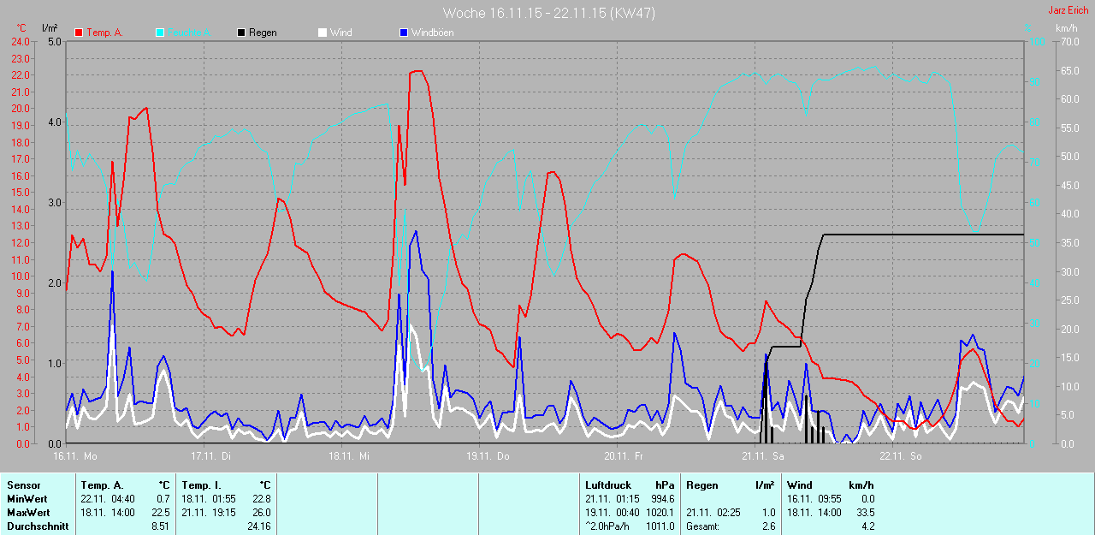The height and width of the screenshot is (535, 1095).
Task: Select the Regen legend label
Action: click(263, 33)
